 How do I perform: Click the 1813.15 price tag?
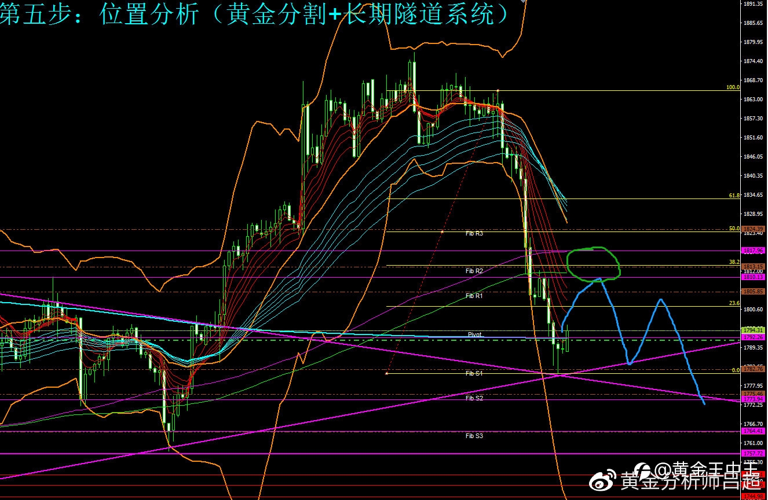pos(753,267)
